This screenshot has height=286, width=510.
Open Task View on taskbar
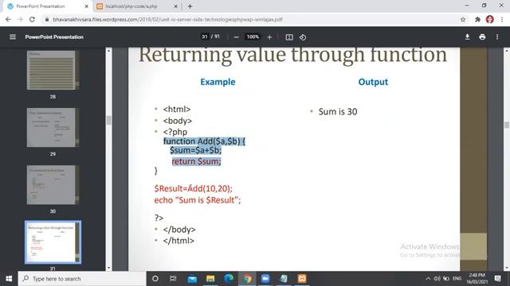(173, 279)
